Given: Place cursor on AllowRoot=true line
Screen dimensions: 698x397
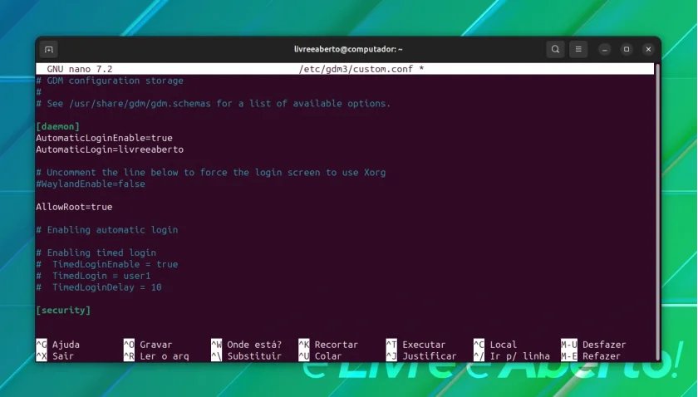Looking at the screenshot, I should point(74,207).
